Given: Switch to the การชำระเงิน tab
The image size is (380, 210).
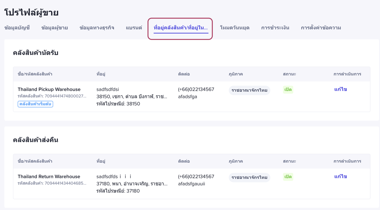Looking at the screenshot, I should tap(275, 28).
